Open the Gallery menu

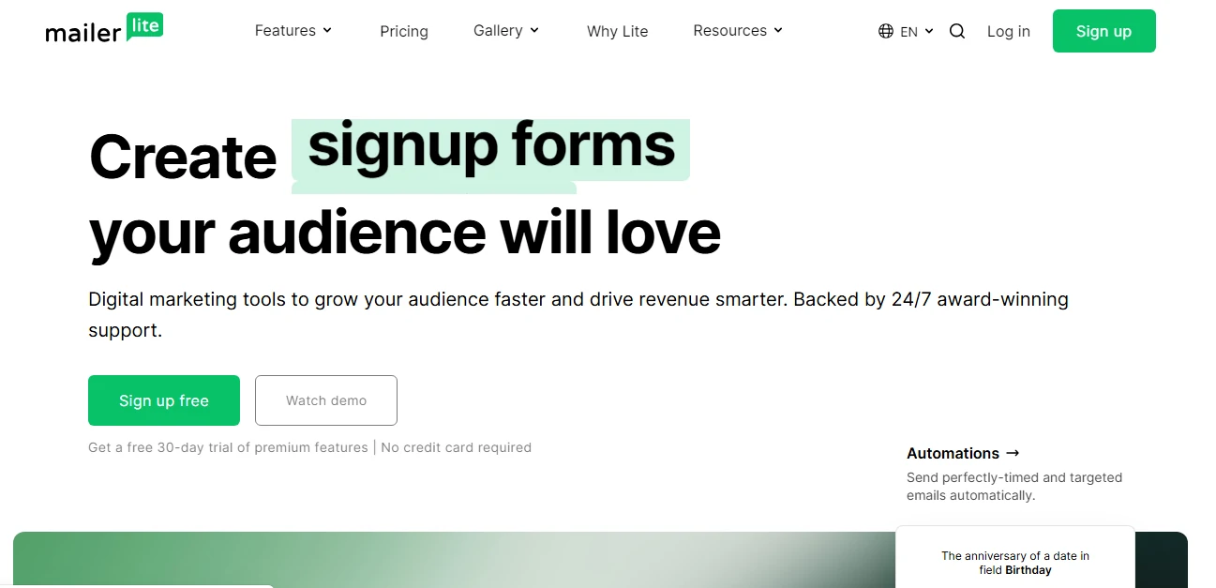pyautogui.click(x=506, y=31)
